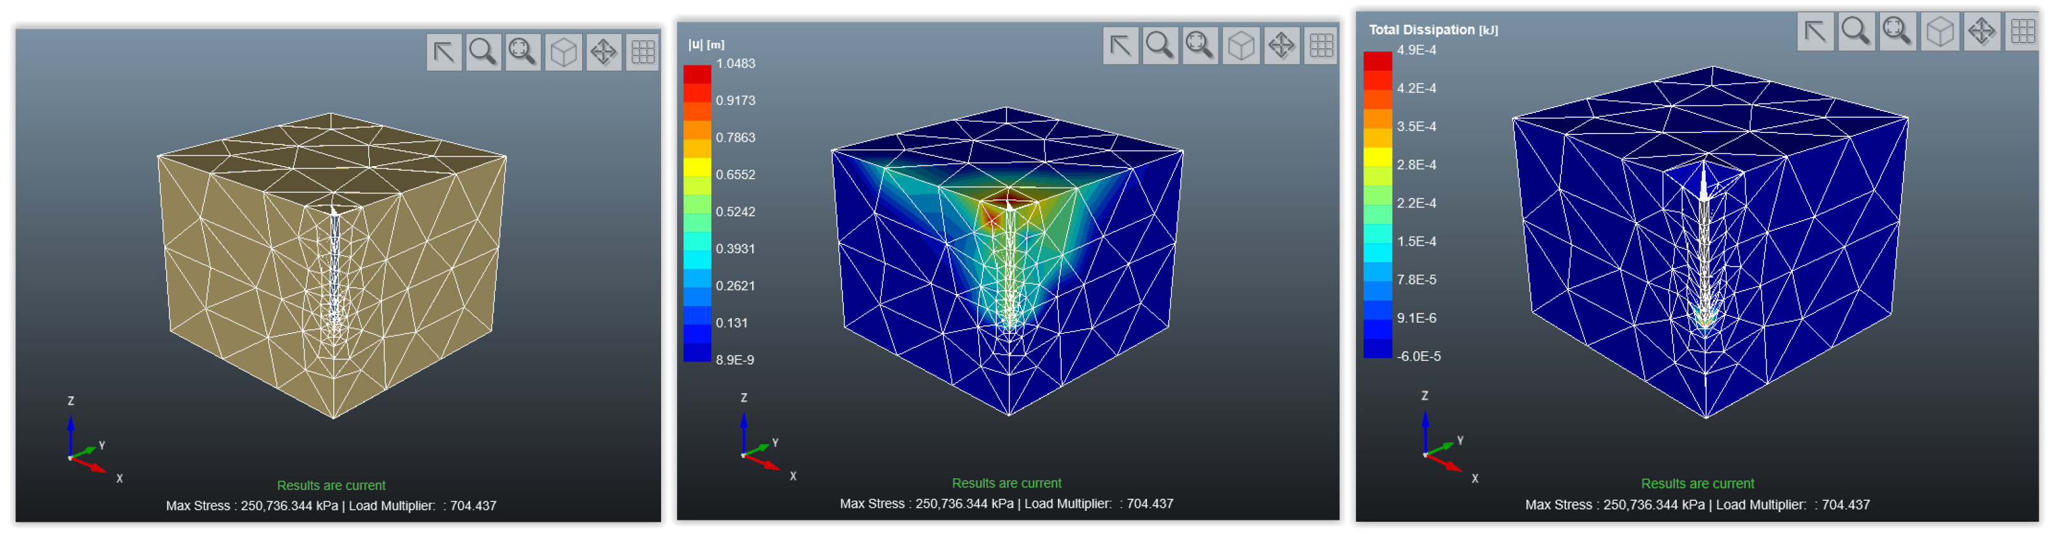Select the pan arrows icon in |u| viewport
The image size is (2052, 537).
pyautogui.click(x=1281, y=46)
